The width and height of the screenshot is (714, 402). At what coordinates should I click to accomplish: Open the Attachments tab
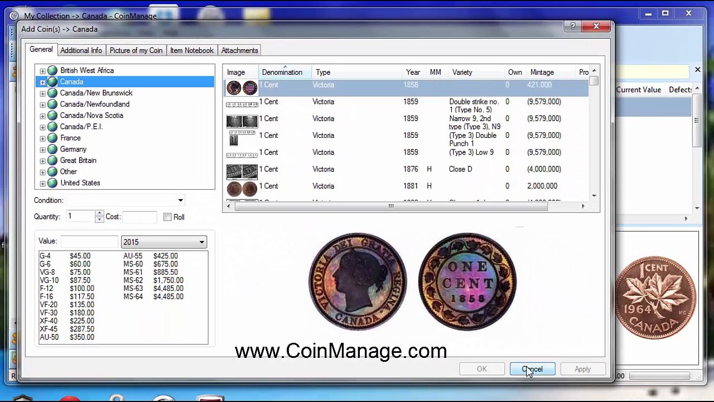[x=239, y=50]
